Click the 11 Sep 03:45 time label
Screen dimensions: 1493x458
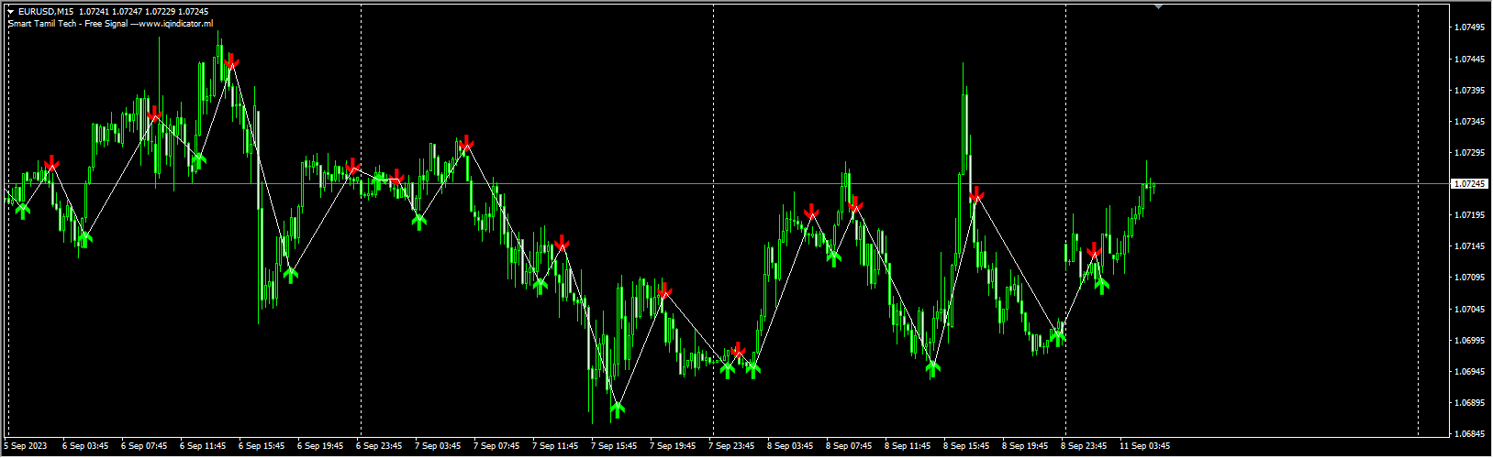coord(1144,446)
